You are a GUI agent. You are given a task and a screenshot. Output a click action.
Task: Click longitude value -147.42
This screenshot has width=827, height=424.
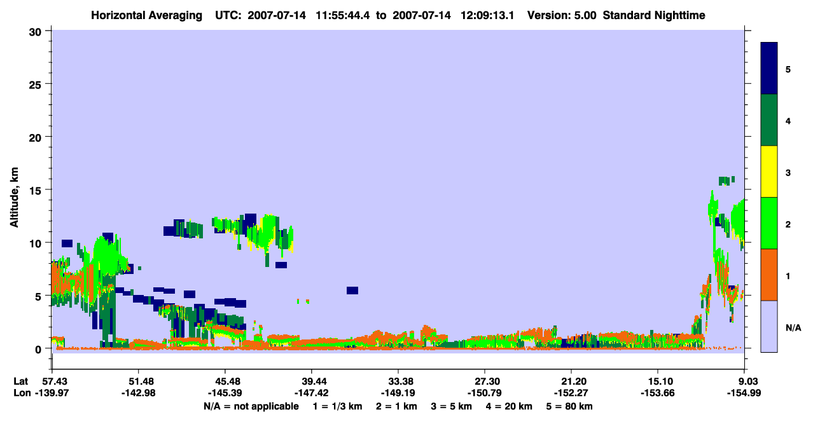pyautogui.click(x=312, y=393)
